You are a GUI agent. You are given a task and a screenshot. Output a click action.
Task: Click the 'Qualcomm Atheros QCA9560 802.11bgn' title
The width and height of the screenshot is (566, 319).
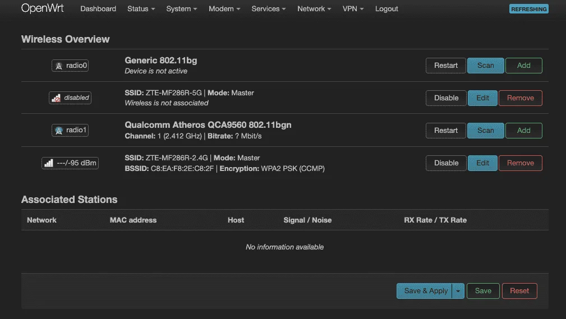208,125
